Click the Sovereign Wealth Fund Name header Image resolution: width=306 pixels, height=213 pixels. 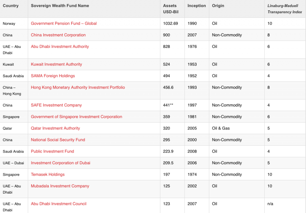click(60, 6)
